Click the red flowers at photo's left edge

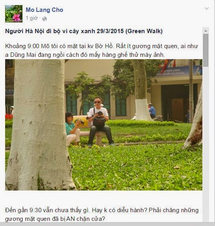coord(9,117)
